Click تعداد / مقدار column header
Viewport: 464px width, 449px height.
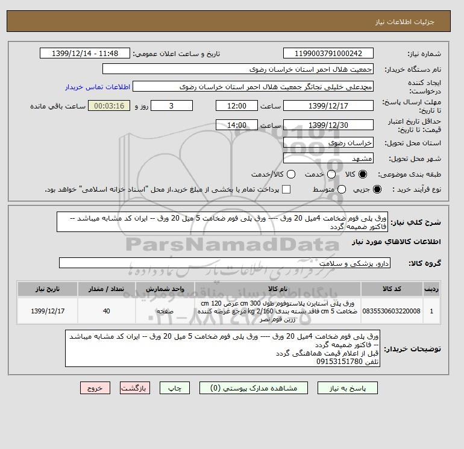(x=107, y=289)
